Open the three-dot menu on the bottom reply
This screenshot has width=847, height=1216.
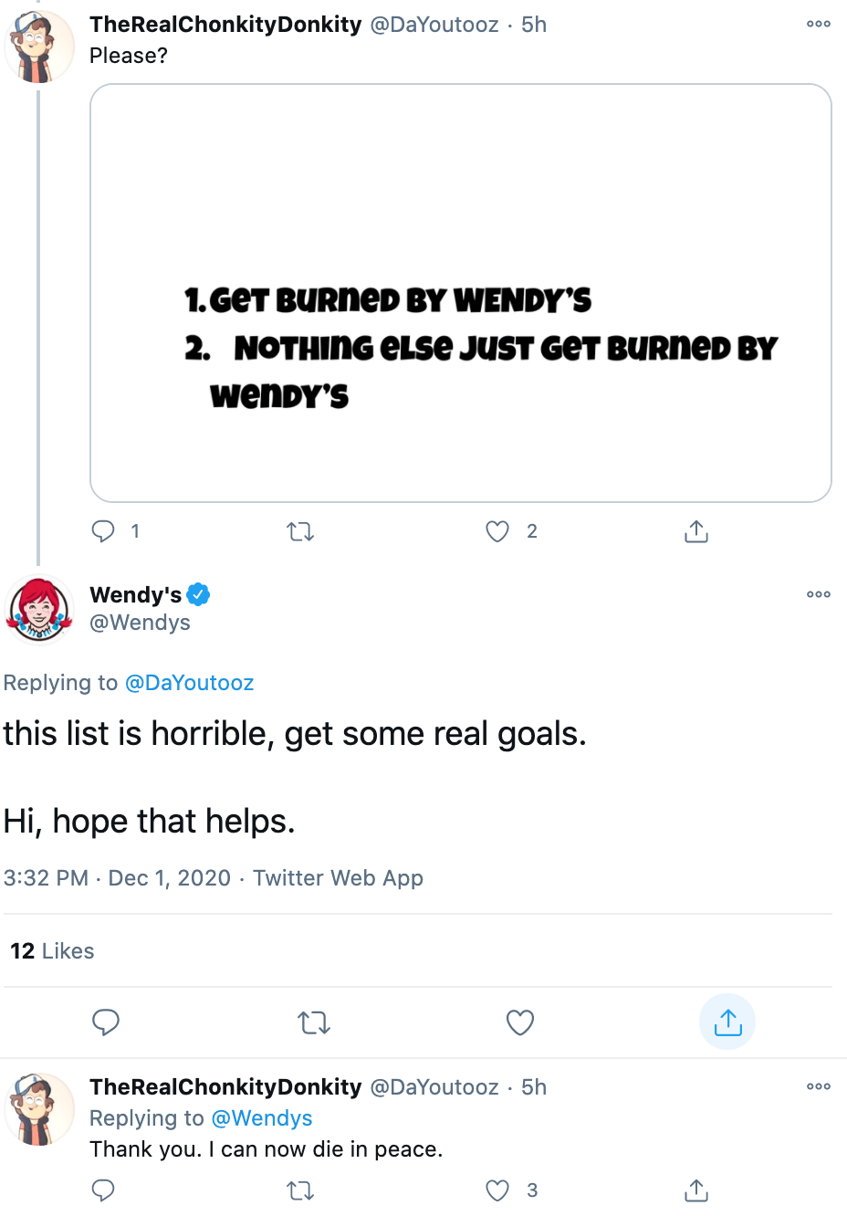pyautogui.click(x=818, y=1086)
